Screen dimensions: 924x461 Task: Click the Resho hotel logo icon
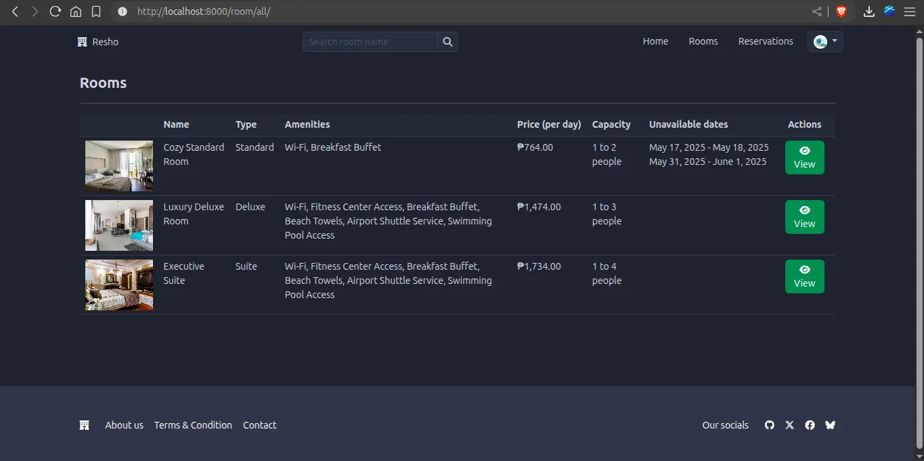point(83,42)
